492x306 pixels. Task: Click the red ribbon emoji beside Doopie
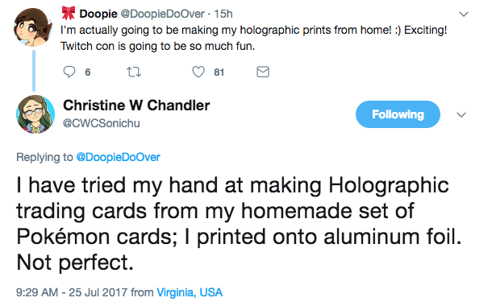tap(69, 13)
